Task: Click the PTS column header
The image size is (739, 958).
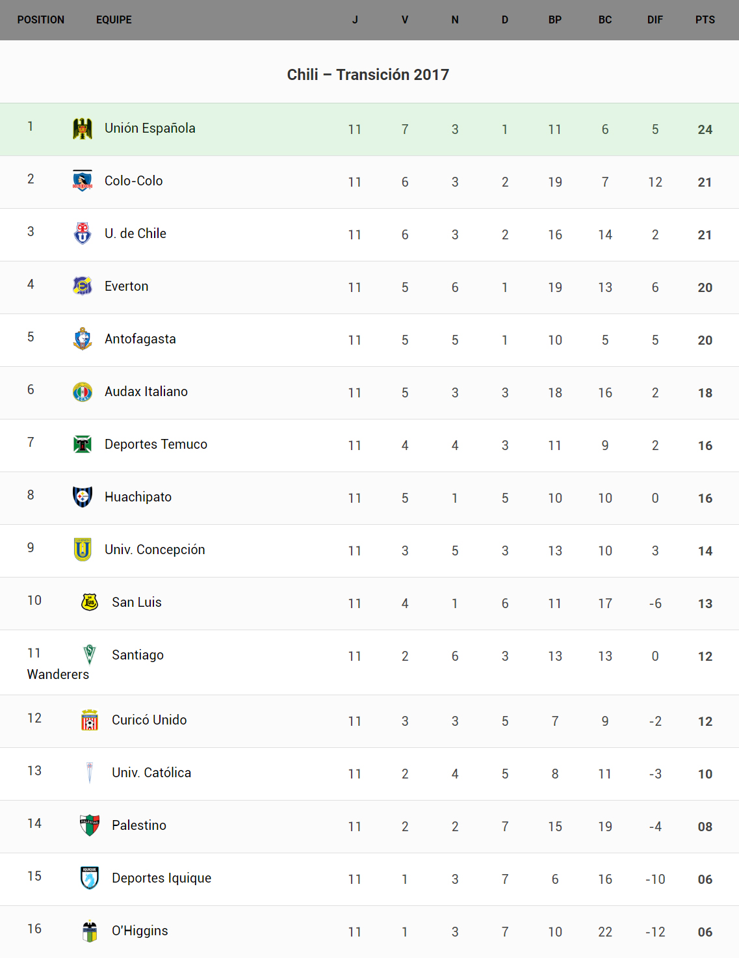Action: pyautogui.click(x=705, y=20)
